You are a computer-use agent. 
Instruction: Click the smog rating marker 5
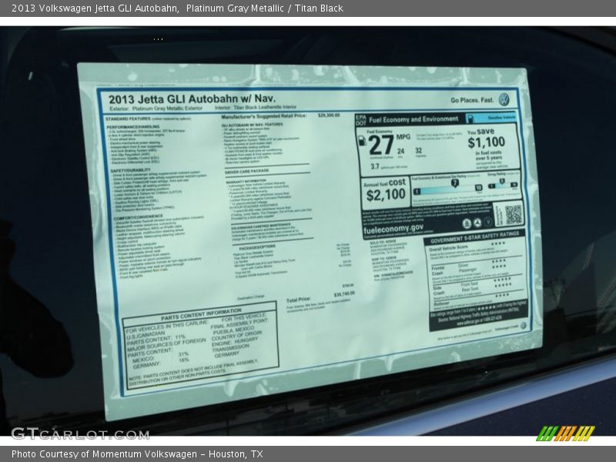(502, 181)
